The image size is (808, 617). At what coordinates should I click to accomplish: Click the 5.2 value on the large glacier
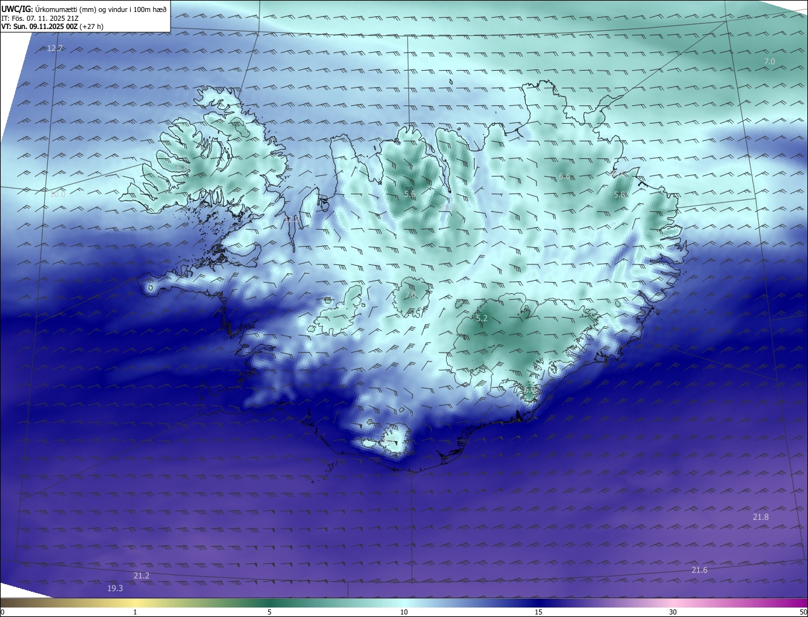pyautogui.click(x=482, y=319)
